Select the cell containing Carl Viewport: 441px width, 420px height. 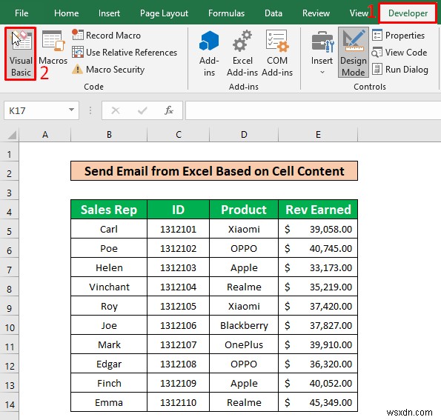coord(109,229)
